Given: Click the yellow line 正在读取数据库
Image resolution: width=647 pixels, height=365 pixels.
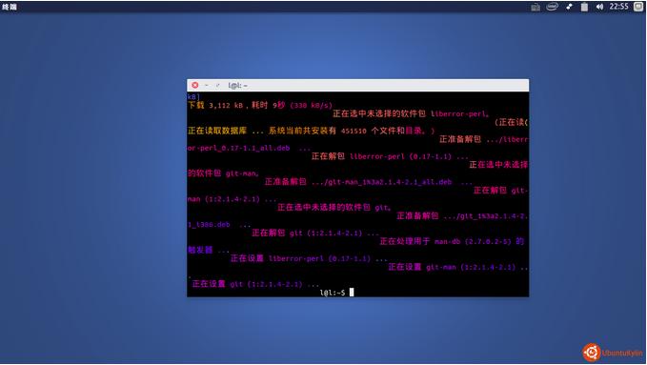Looking at the screenshot, I should [x=312, y=131].
